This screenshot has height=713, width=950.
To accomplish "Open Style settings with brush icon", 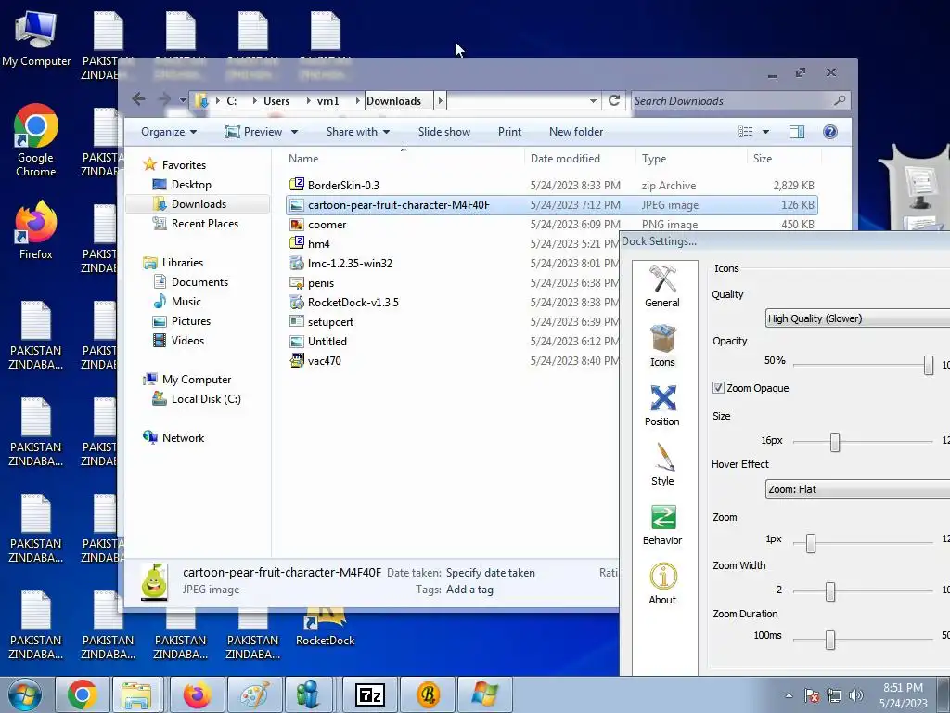I will tap(662, 465).
